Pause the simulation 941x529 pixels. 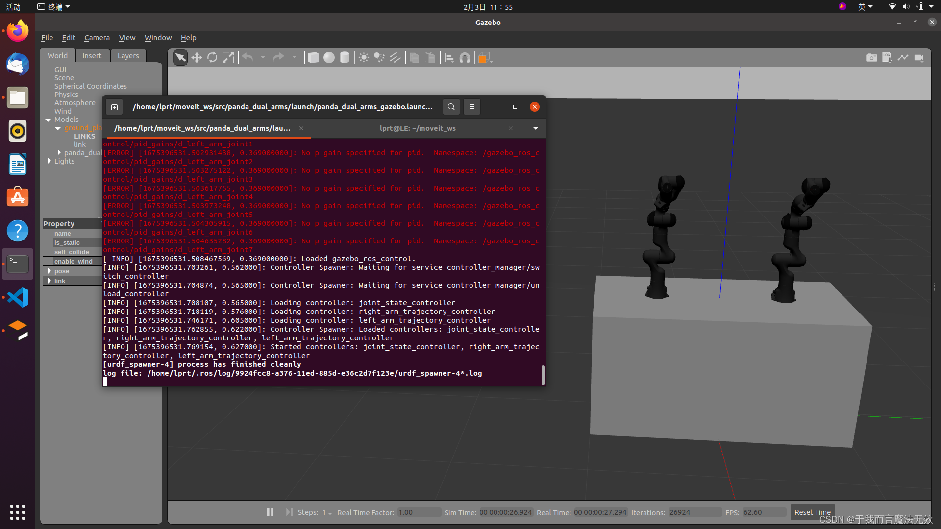[x=270, y=512]
